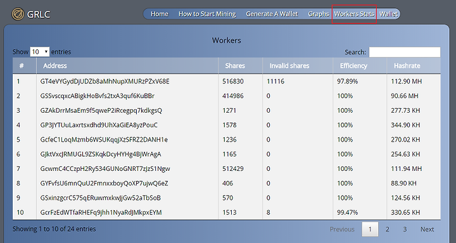Click shares value 406
Viewport: 456px width, 243px height.
[x=228, y=183]
